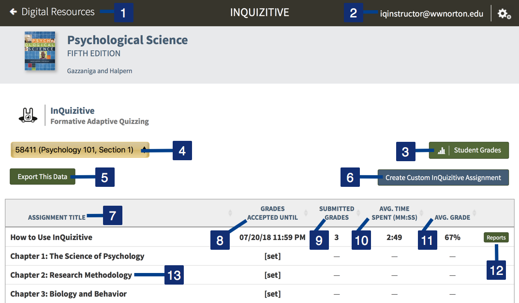Open Reports for How to Use InQuizitive
The width and height of the screenshot is (519, 303).
coord(496,237)
